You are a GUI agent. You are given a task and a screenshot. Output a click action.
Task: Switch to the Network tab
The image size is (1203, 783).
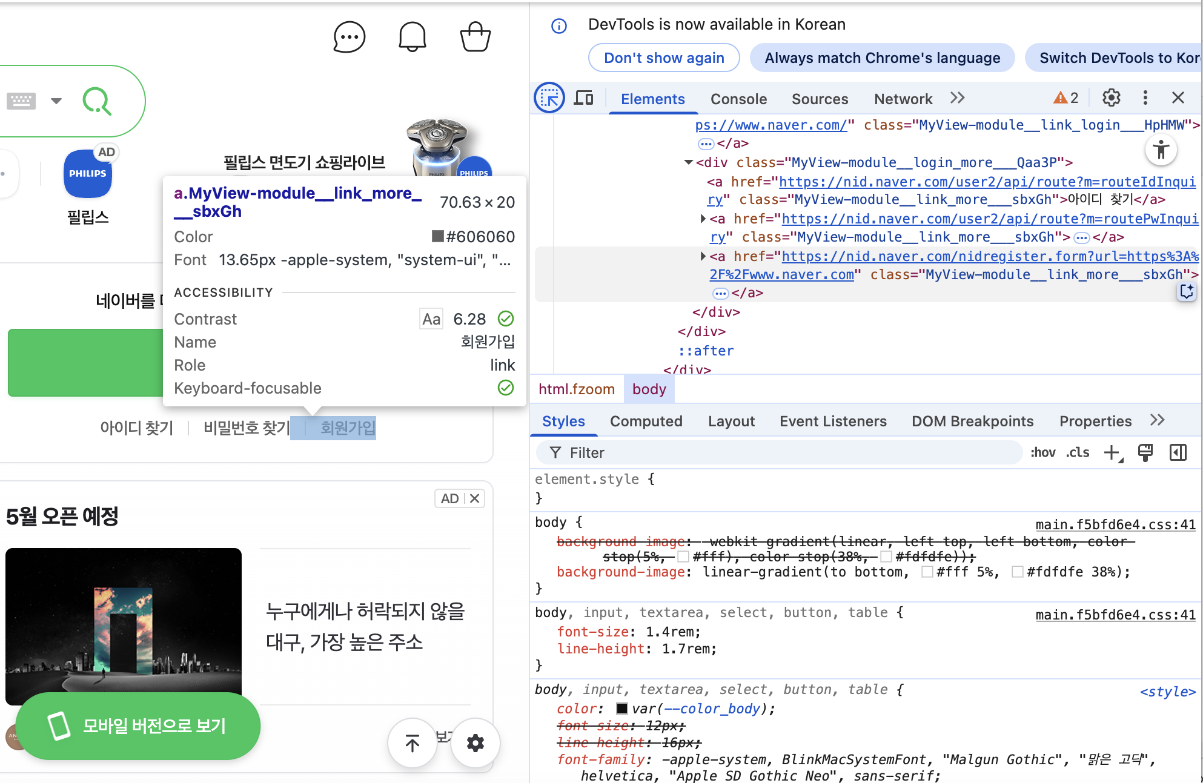coord(903,99)
